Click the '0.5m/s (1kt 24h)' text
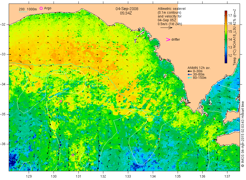Image resolution: width=246 pixels, height=180 pixels. 170,24
